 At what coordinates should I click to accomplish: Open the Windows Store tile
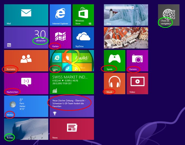click(x=83, y=15)
